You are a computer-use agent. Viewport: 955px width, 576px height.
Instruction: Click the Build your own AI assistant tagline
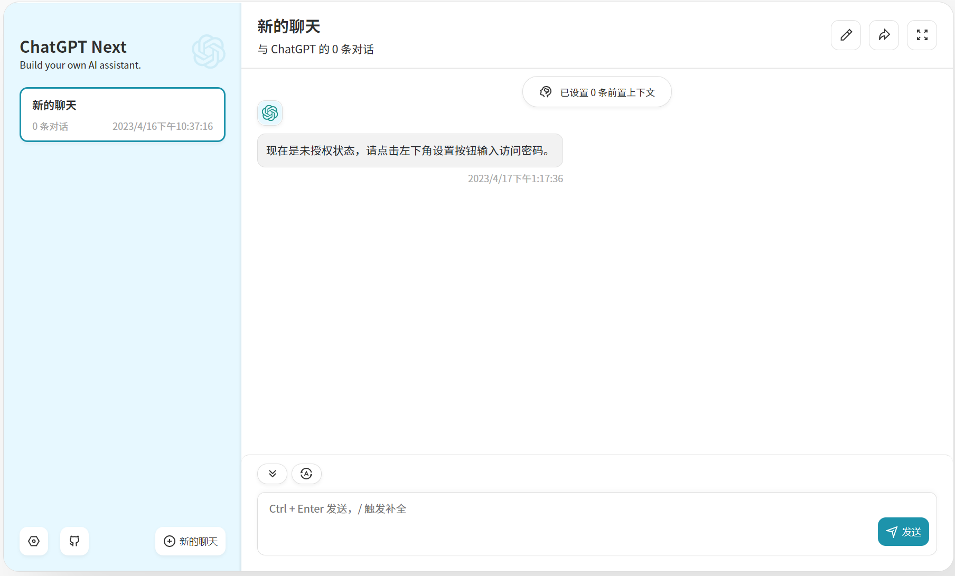tap(80, 65)
